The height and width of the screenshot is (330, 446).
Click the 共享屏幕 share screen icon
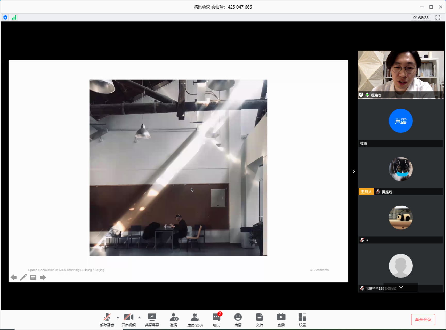(152, 319)
